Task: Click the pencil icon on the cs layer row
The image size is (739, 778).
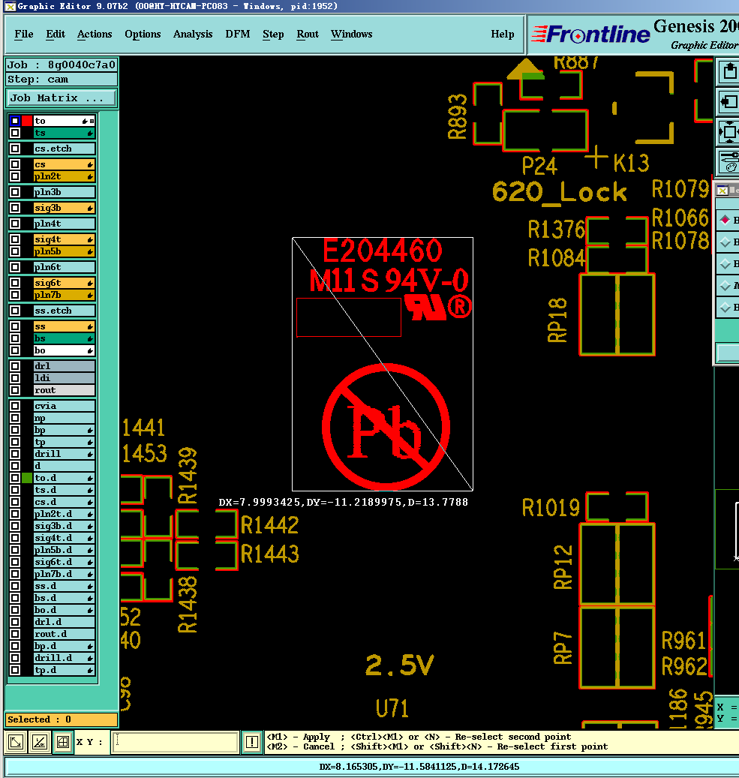Action: pos(90,164)
